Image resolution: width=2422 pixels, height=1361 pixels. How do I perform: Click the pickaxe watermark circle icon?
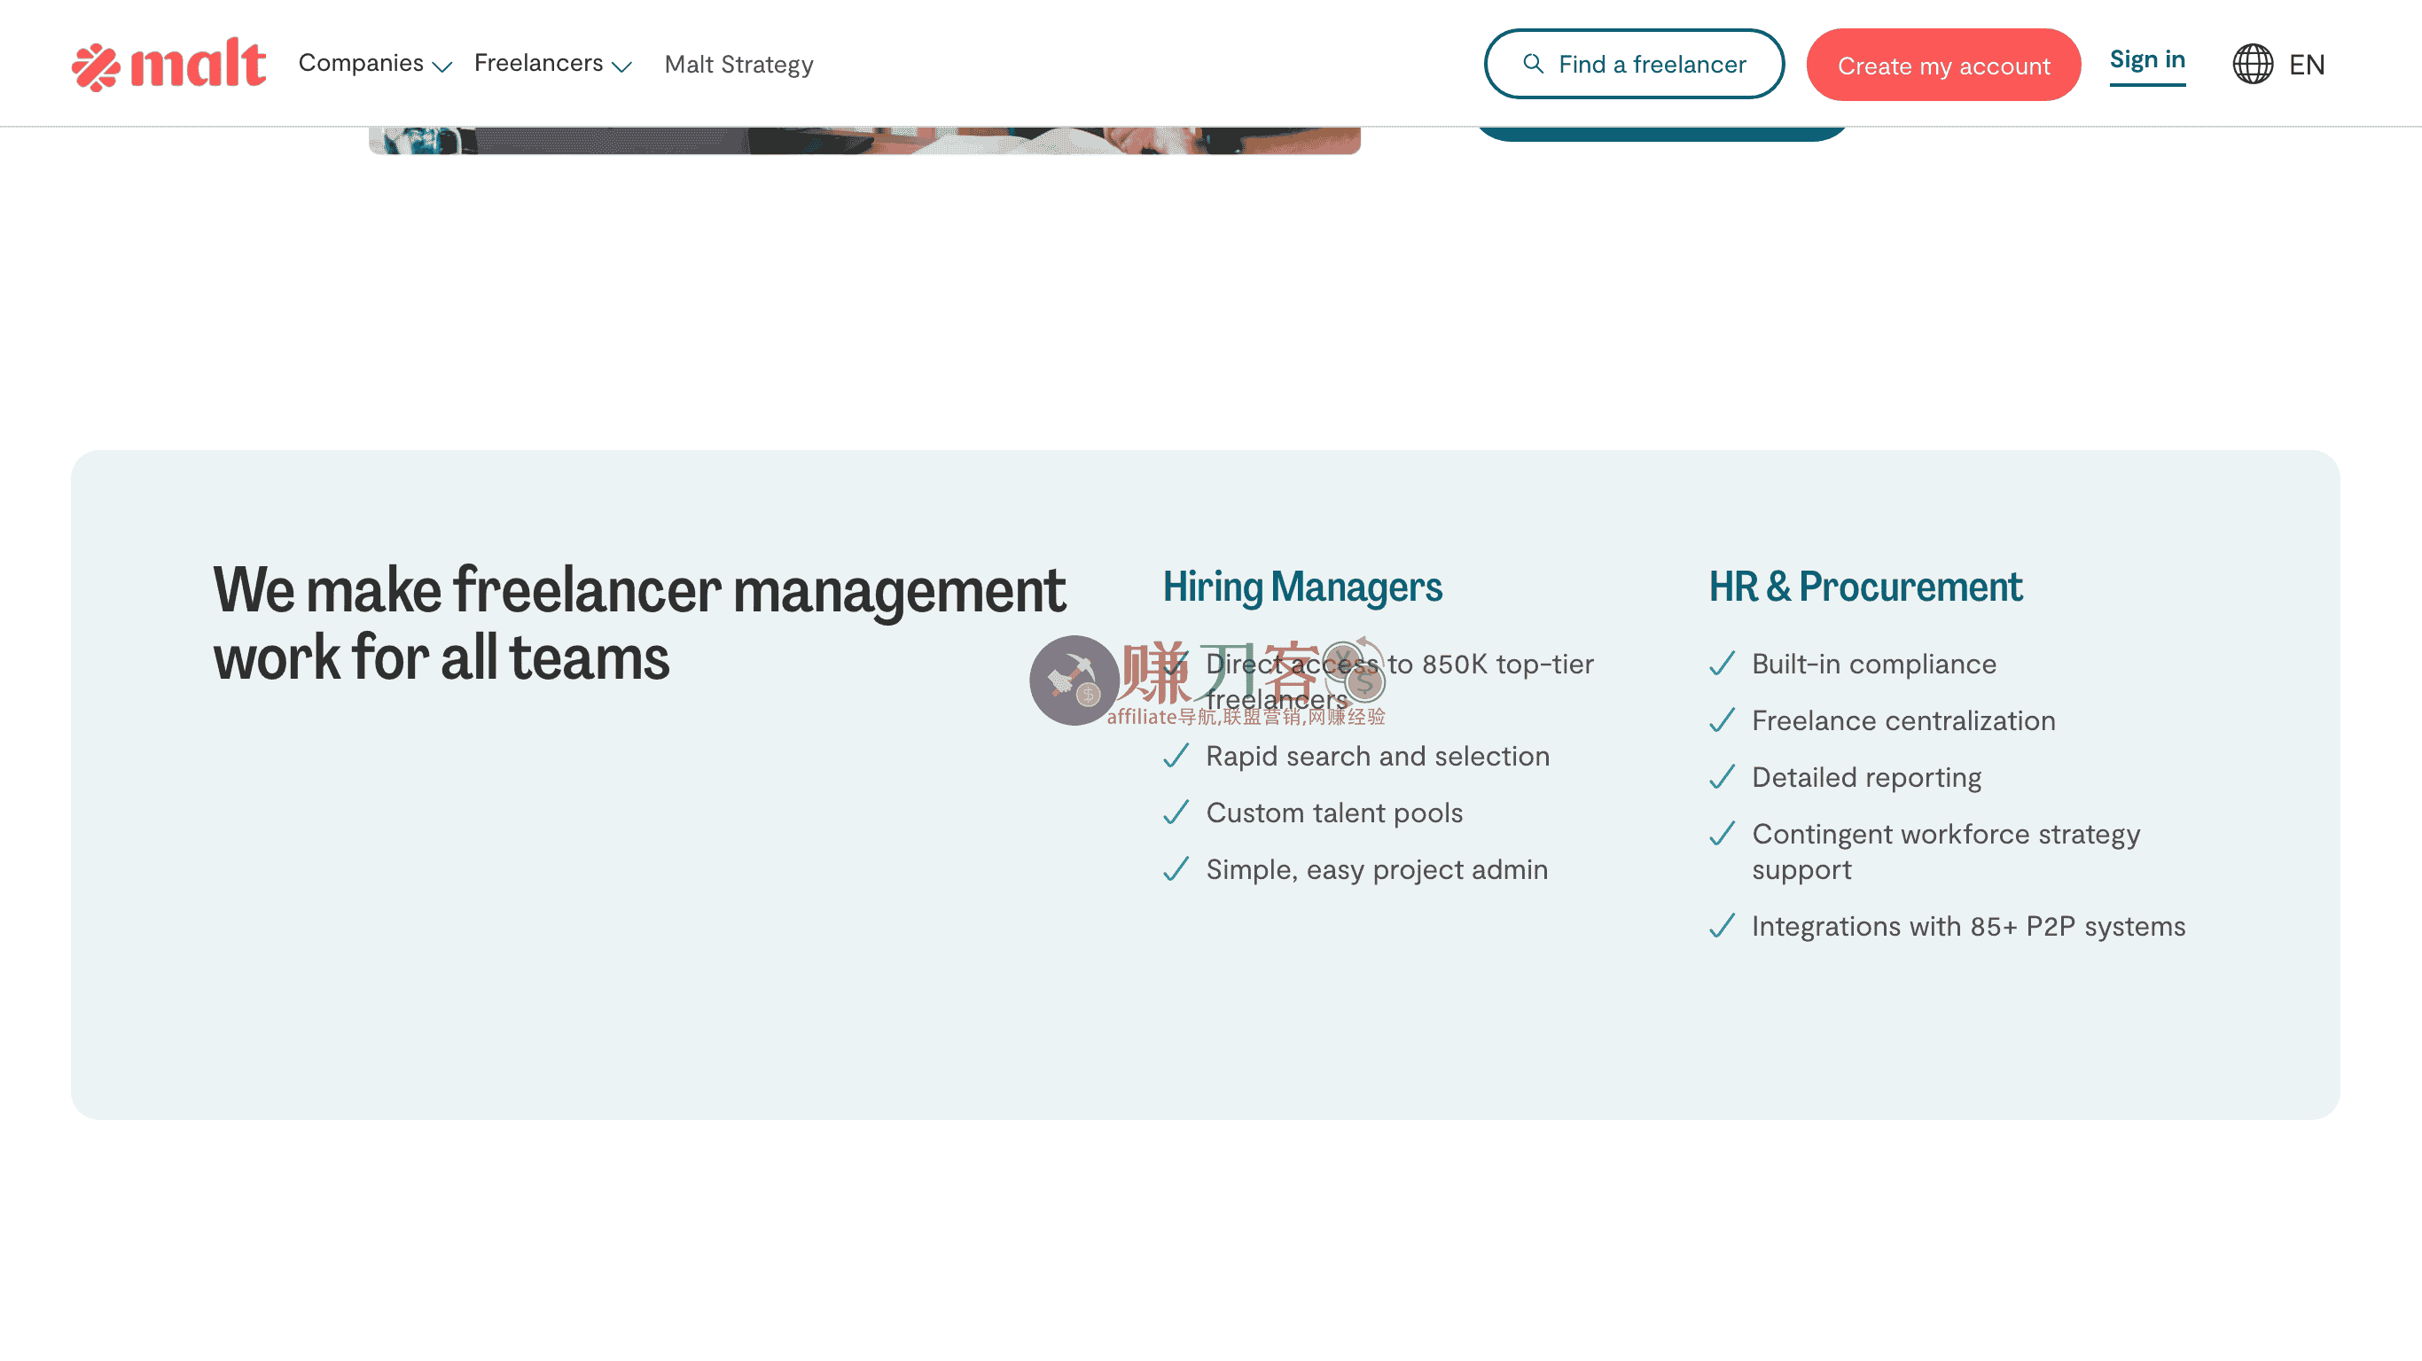tap(1074, 680)
